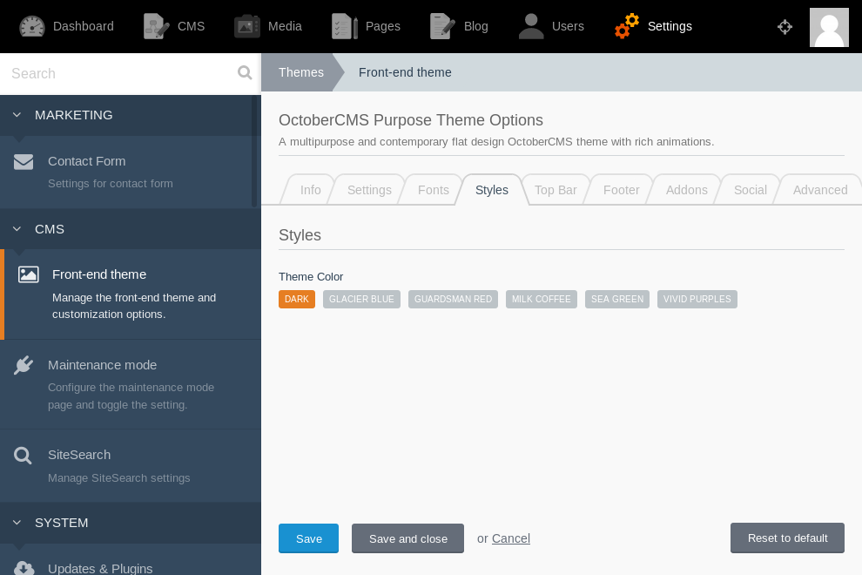
Task: Click the Contact Form envelope icon
Action: pyautogui.click(x=24, y=162)
